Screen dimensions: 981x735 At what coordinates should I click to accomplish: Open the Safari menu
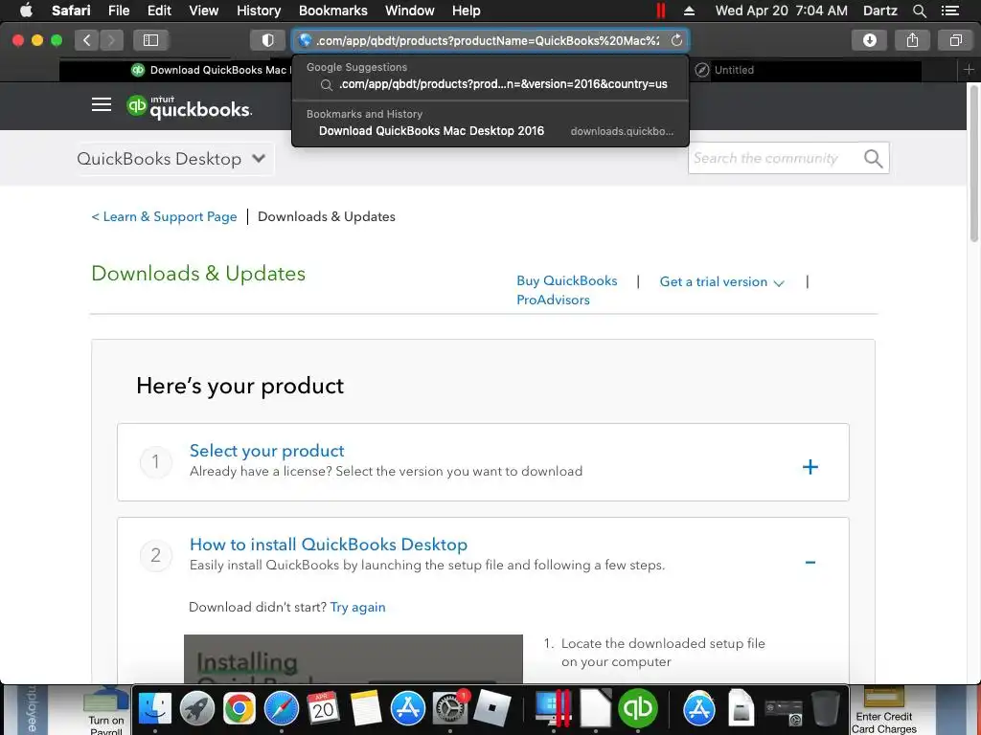[71, 11]
